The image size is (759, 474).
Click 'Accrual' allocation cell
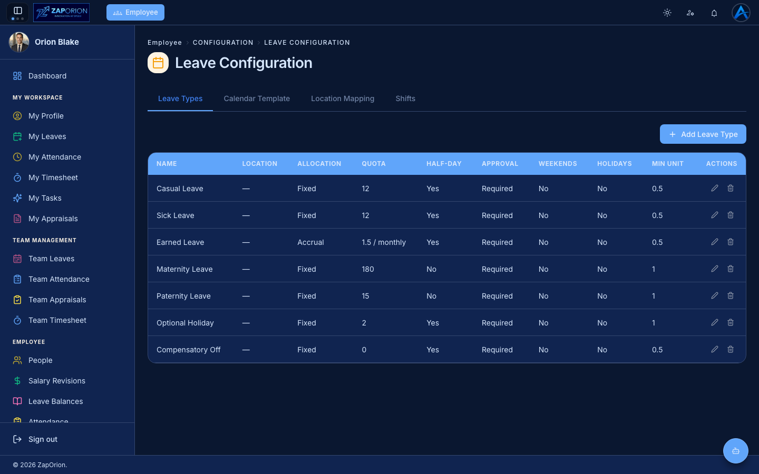point(310,242)
